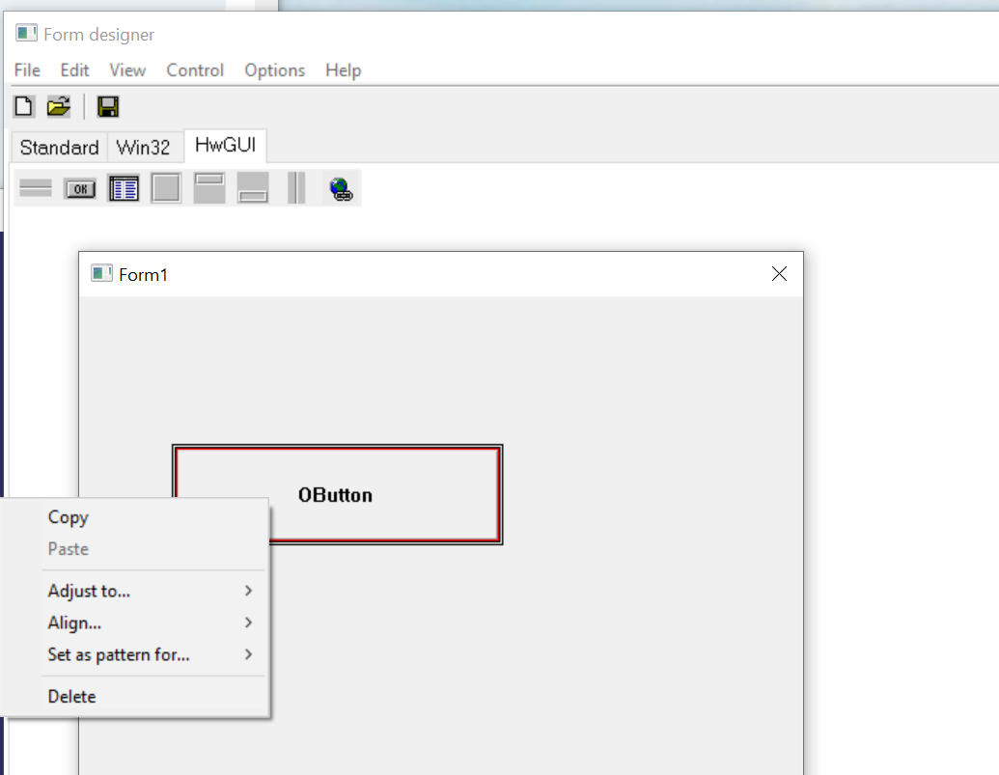999x775 pixels.
Task: Open the Control menu
Action: [195, 70]
